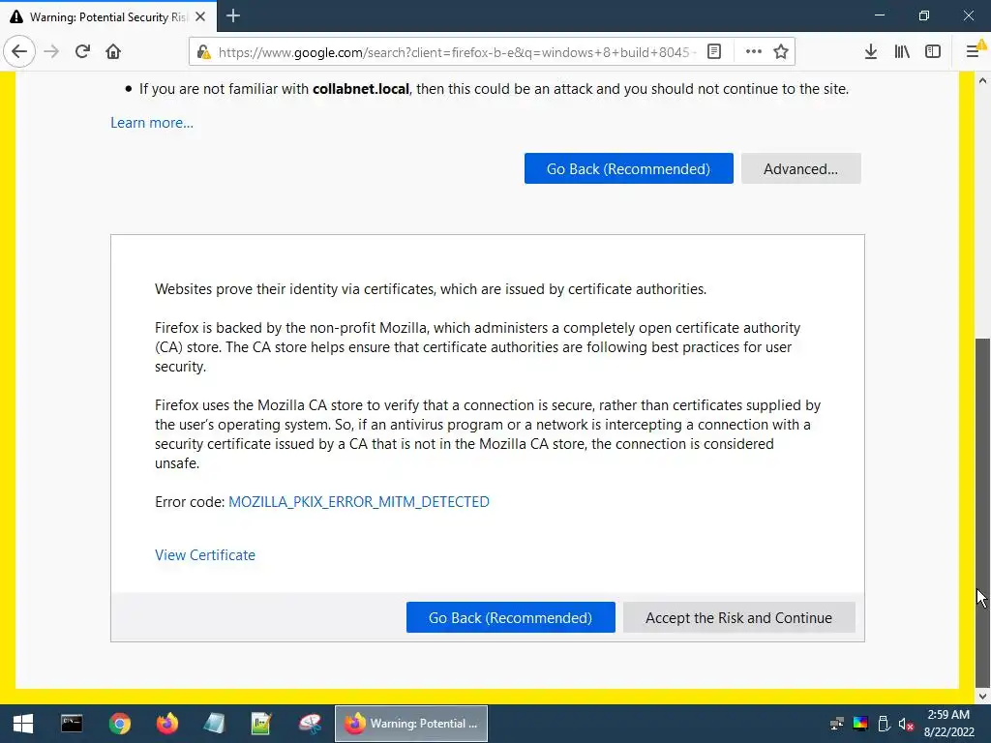Open the notebook-like app in taskbar

(214, 724)
